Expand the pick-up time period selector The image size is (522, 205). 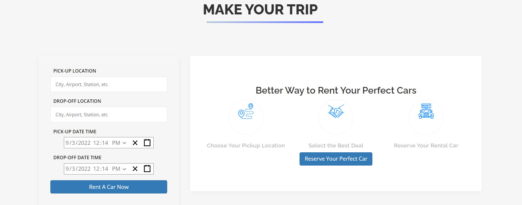(x=125, y=143)
